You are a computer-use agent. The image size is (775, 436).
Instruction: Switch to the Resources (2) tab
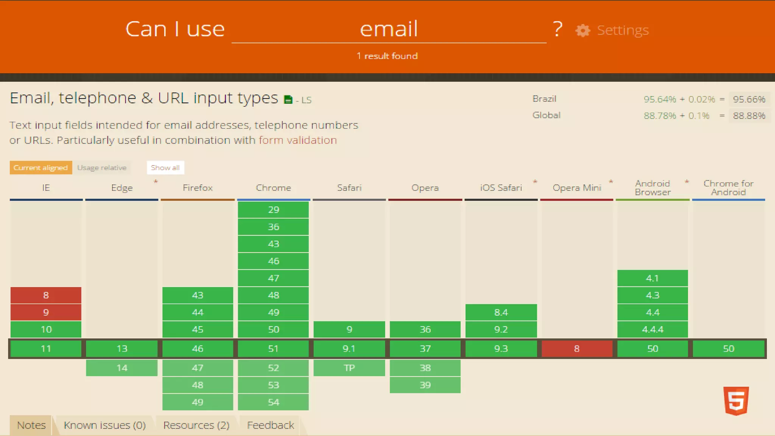pyautogui.click(x=196, y=425)
